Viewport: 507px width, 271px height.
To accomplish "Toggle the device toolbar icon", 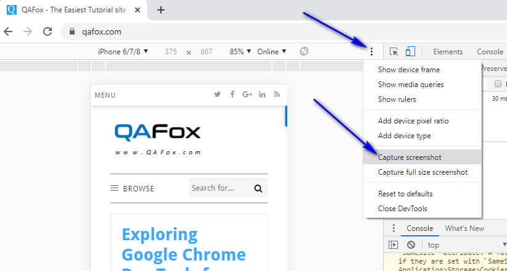I will coord(410,51).
